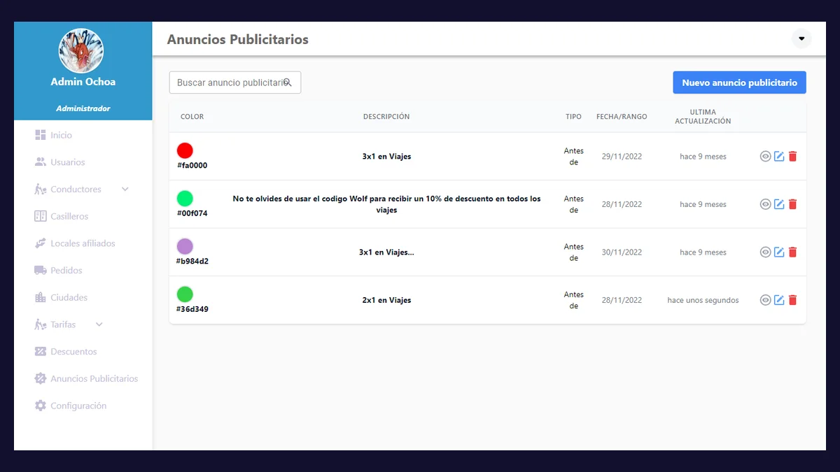Click the Administrador role label
Screen dimensions: 840x472
83,108
